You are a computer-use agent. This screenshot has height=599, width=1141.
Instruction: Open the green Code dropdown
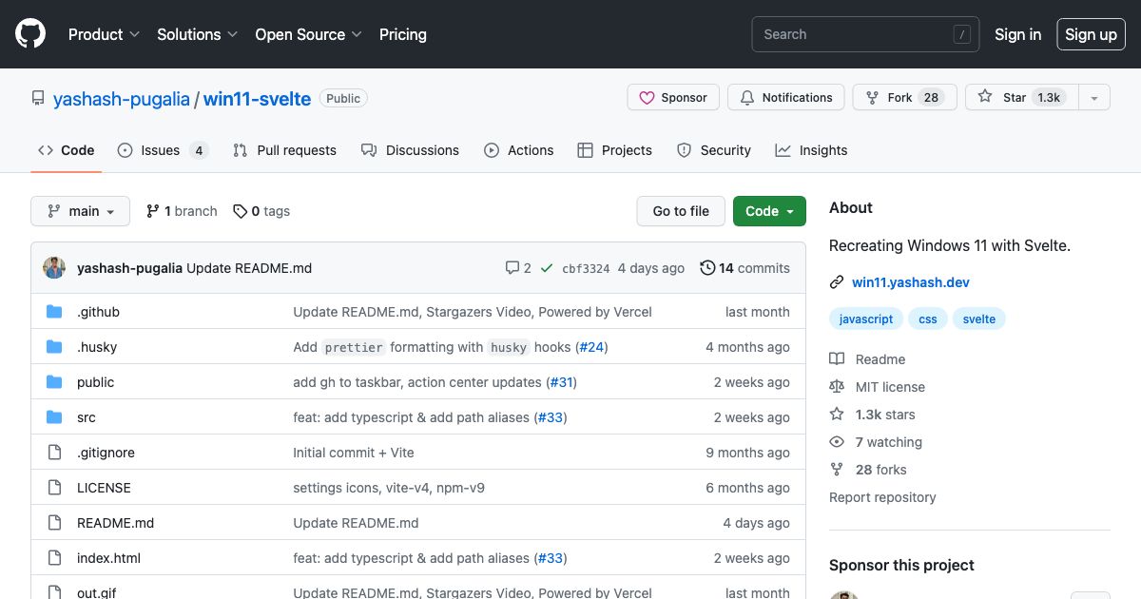click(x=769, y=211)
